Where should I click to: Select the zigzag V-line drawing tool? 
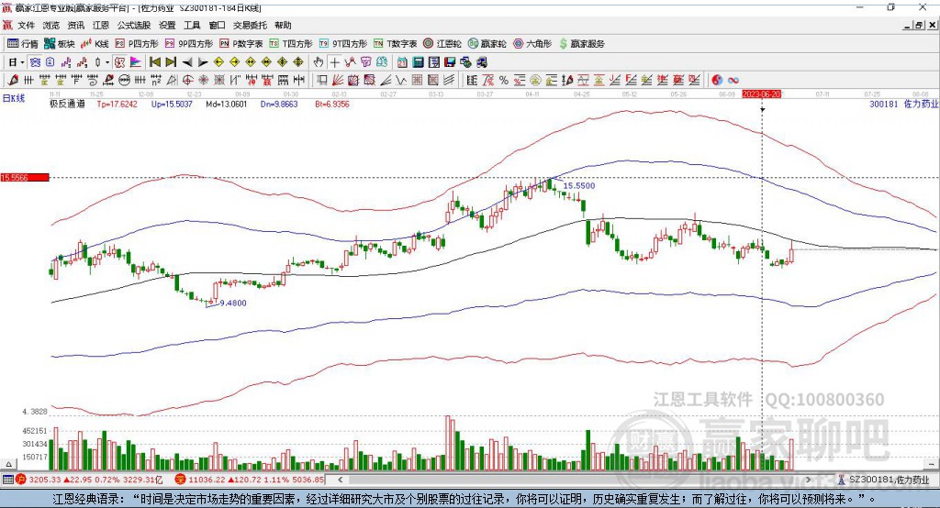point(400,80)
